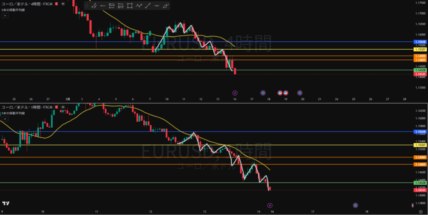Click TradingView logo at bottom left

pyautogui.click(x=5, y=203)
